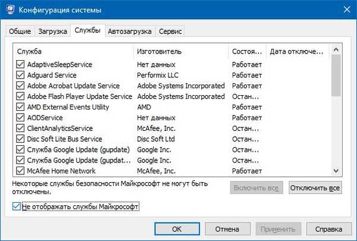Click McAfee, Inc. in McAfee Home Network row
This screenshot has width=357, height=241.
[x=156, y=171]
